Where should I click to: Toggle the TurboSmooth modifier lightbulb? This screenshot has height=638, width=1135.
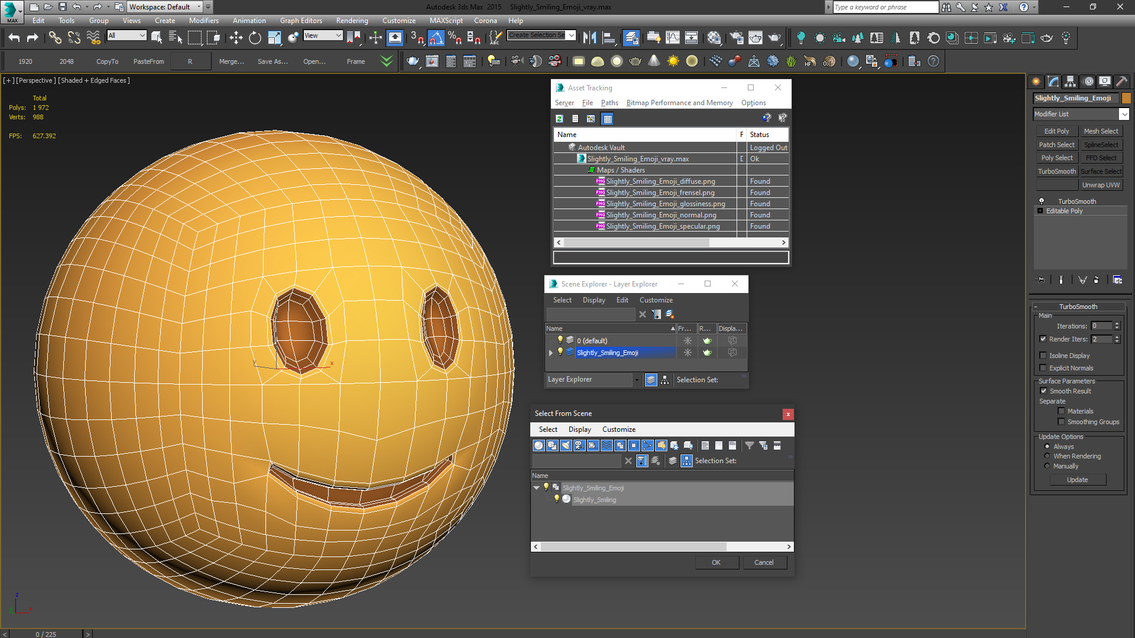pyautogui.click(x=1042, y=201)
